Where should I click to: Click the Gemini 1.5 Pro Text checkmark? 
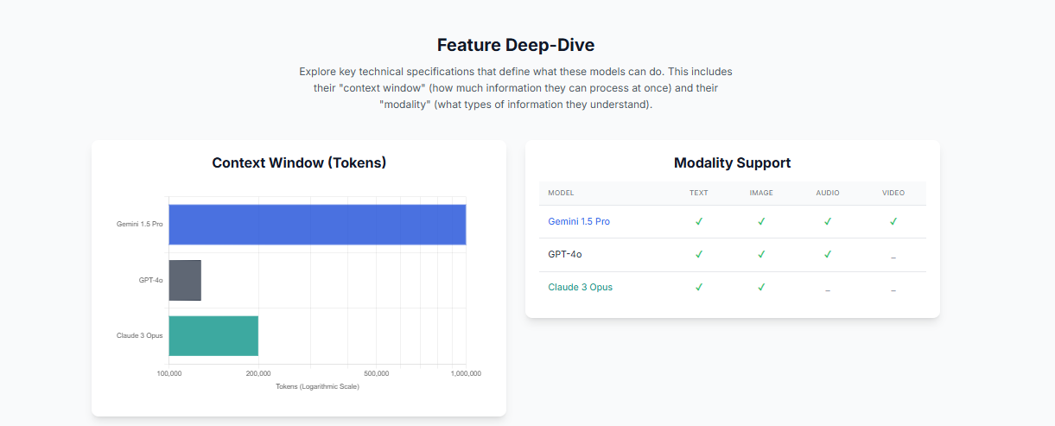pyautogui.click(x=699, y=222)
